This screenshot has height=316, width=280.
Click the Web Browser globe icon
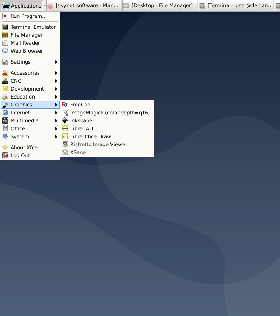(x=5, y=51)
